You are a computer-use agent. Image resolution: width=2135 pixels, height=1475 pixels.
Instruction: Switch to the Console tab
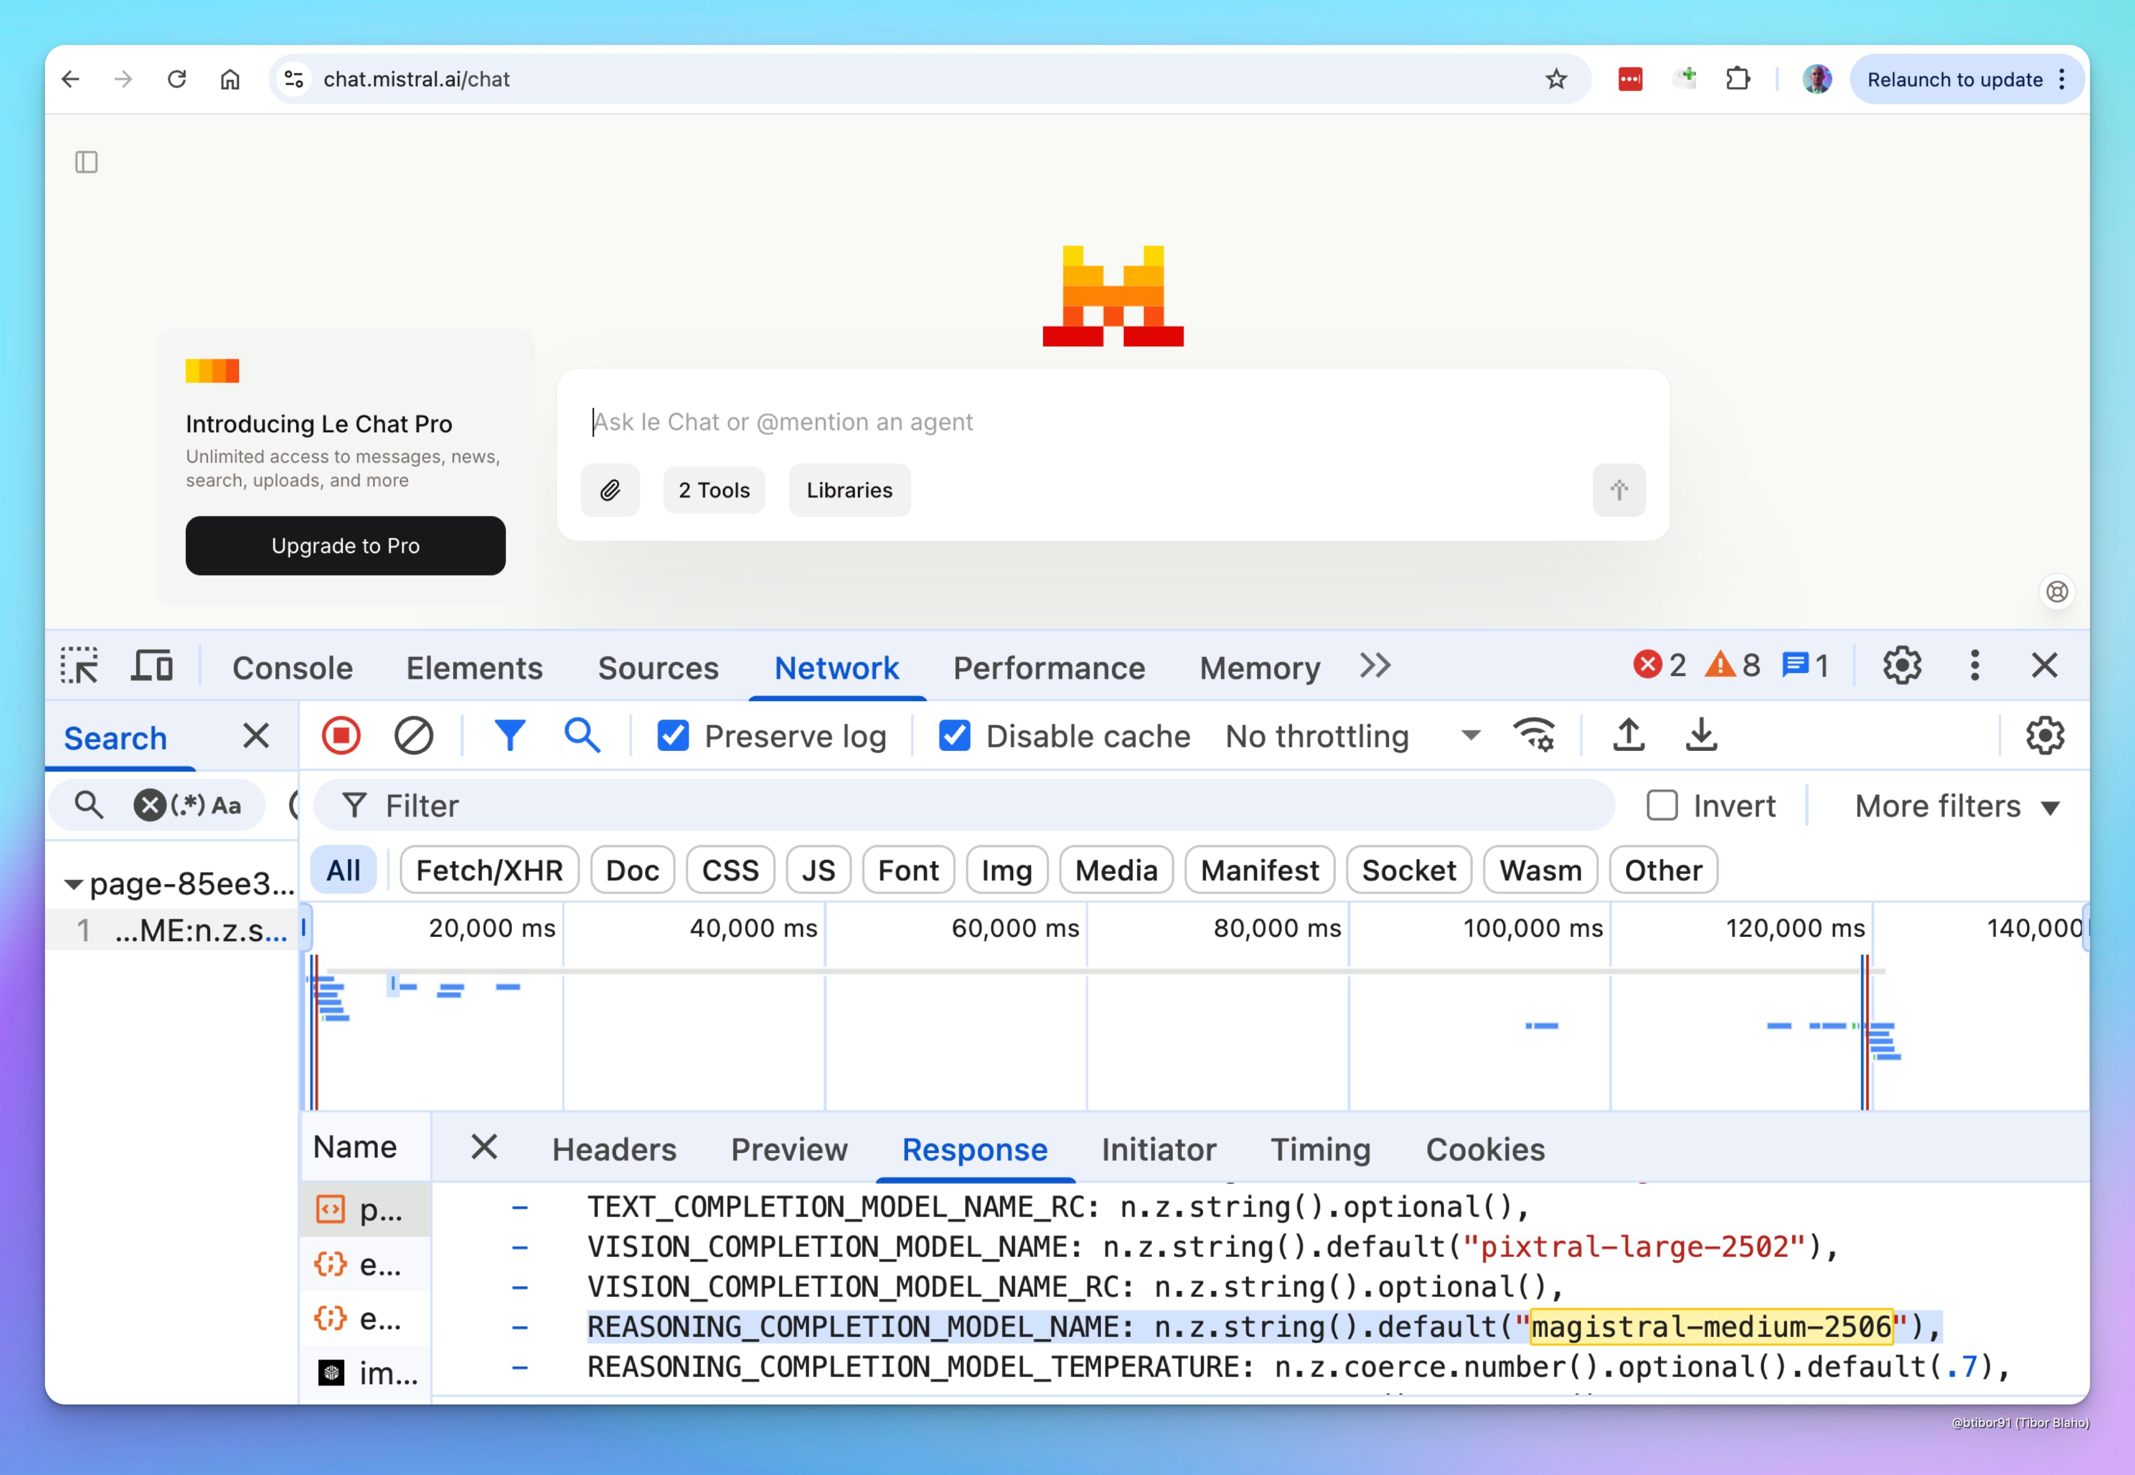click(x=292, y=668)
